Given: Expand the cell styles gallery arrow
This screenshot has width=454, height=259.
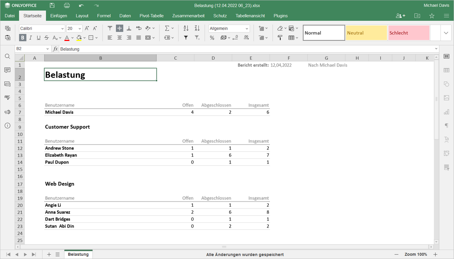Looking at the screenshot, I should [446, 33].
